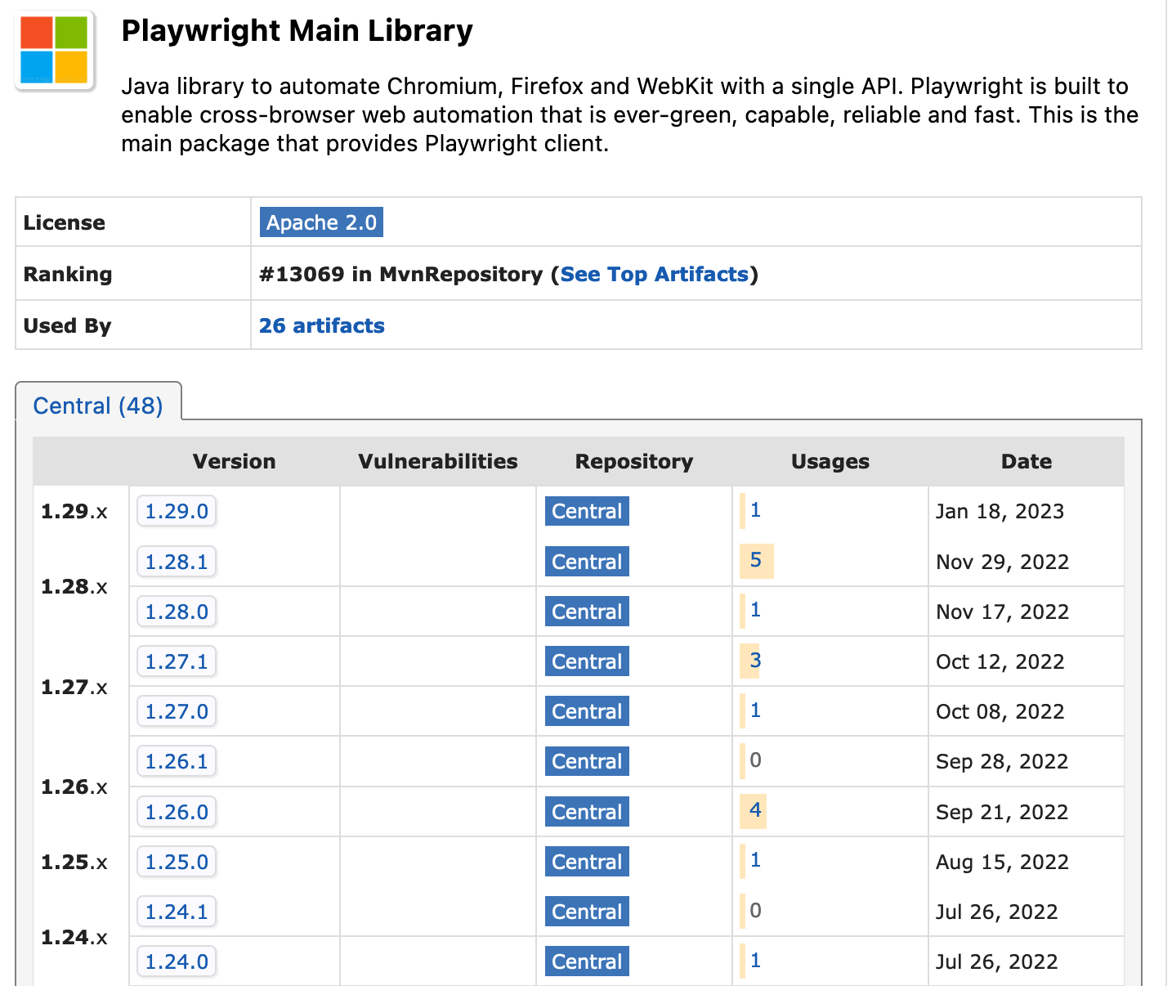Click the Central repository badge beside 1.28.1
Image resolution: width=1172 pixels, height=986 pixels.
click(x=586, y=562)
